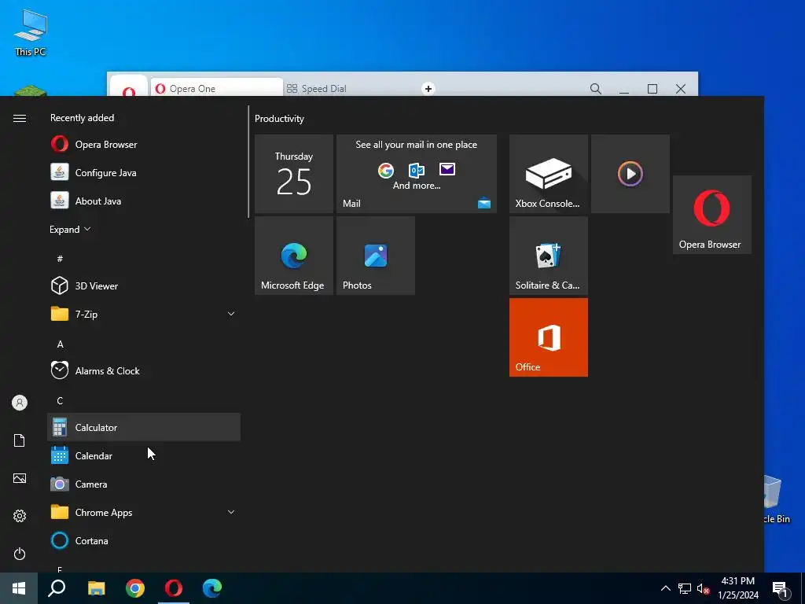Screen dimensions: 805x604
Task: Add a new tab in Opera window
Action: coord(428,88)
